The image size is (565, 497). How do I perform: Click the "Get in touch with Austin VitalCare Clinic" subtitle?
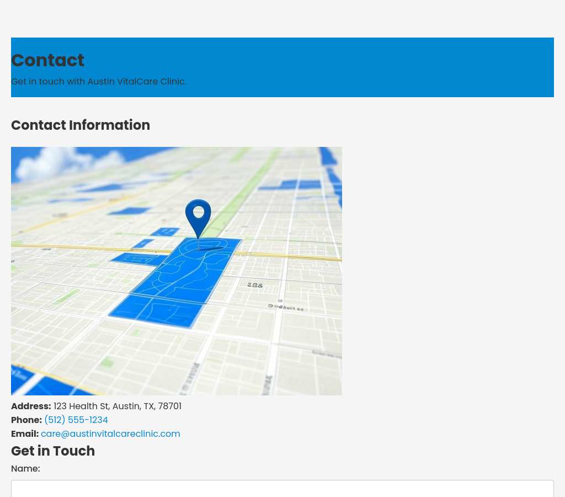click(99, 82)
